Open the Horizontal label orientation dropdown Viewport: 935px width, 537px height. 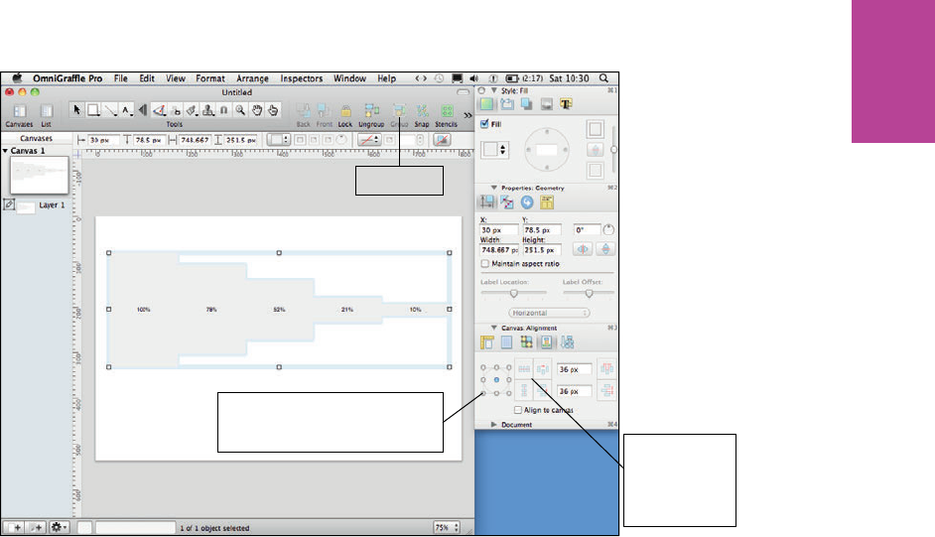(x=549, y=313)
